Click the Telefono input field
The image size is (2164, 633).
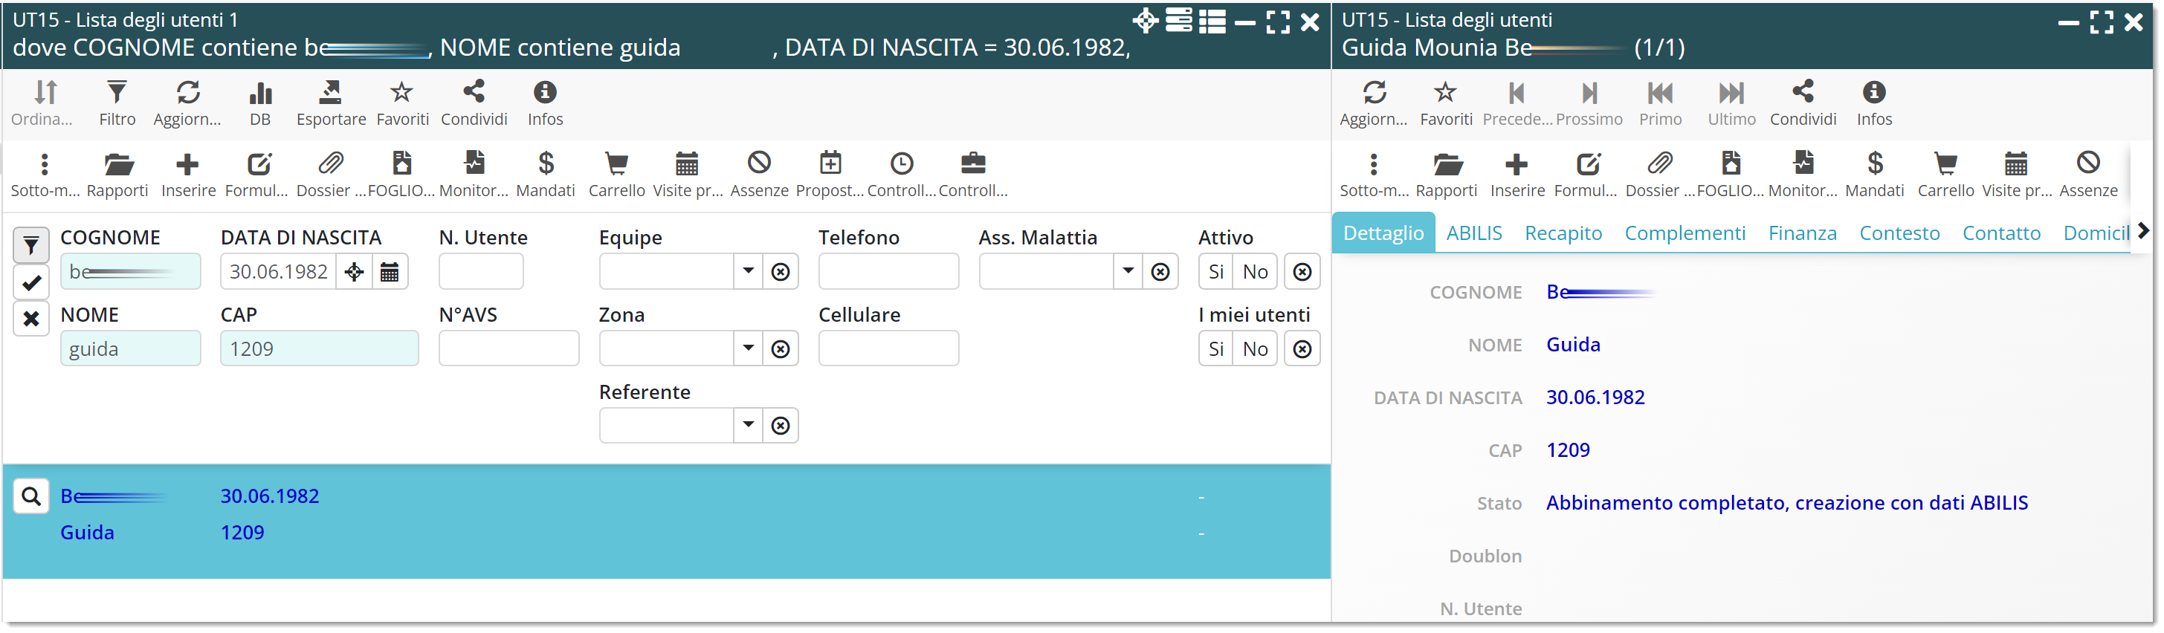(888, 272)
